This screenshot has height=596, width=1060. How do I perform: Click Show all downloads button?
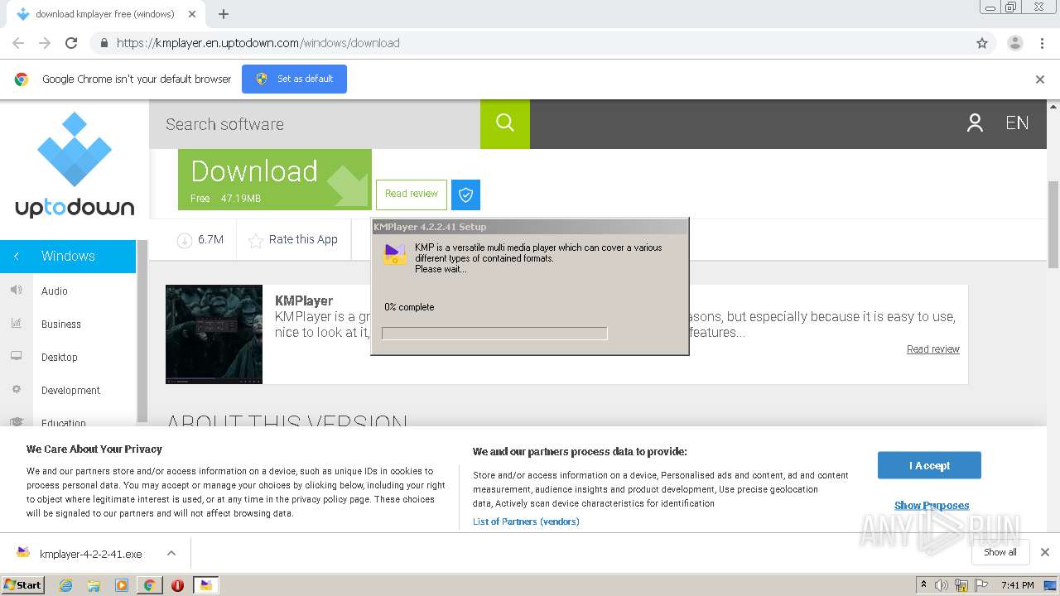(x=1000, y=552)
